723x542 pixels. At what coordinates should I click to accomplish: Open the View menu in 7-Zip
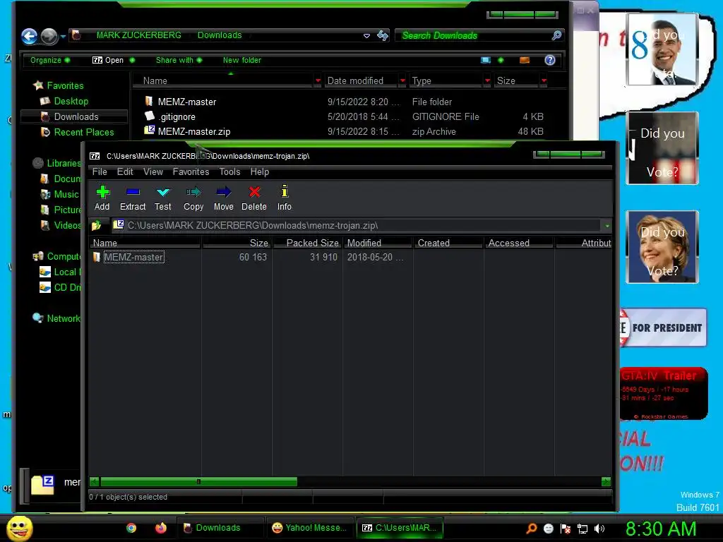153,172
